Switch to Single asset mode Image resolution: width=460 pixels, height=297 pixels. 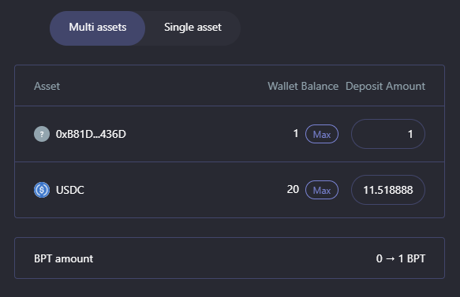(193, 28)
